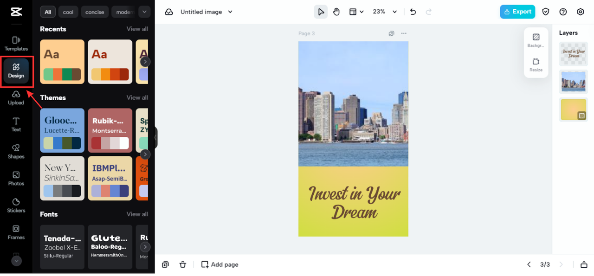
Task: Open the Text tool panel
Action: 16,125
